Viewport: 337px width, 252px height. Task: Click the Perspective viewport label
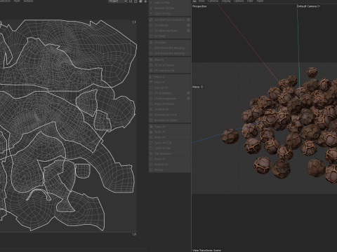pyautogui.click(x=199, y=6)
